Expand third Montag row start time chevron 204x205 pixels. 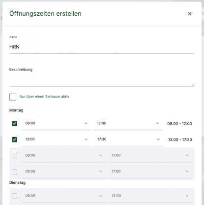click(x=101, y=155)
